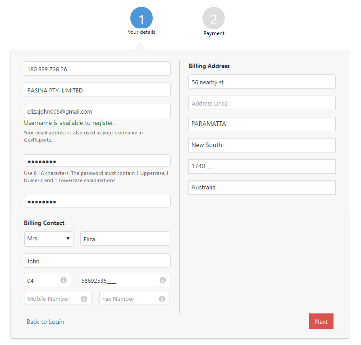Click the ABN field with 180 839 738 26
The width and height of the screenshot is (361, 345).
click(97, 69)
